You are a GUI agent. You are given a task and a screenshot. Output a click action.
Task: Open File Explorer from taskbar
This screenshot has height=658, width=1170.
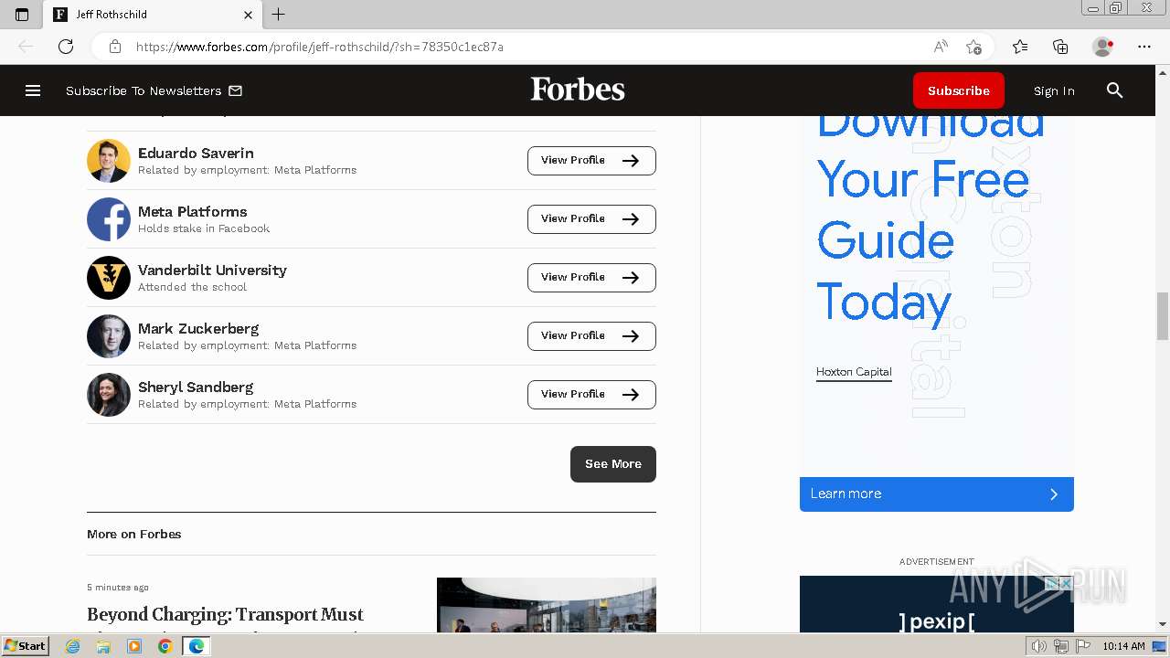(x=103, y=646)
